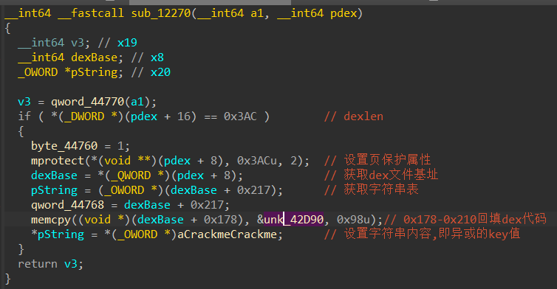Select the qword_44770 function pointer call

coord(87,102)
